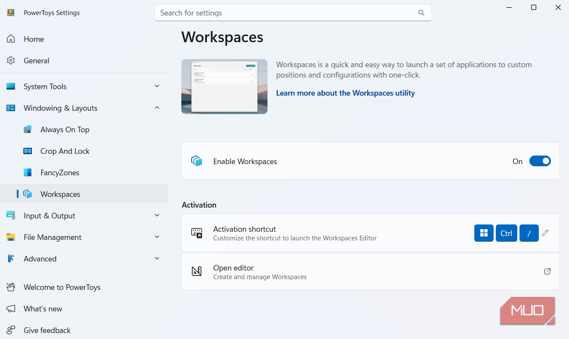Image resolution: width=569 pixels, height=339 pixels.
Task: Click the Windows key shortcut button
Action: 484,233
